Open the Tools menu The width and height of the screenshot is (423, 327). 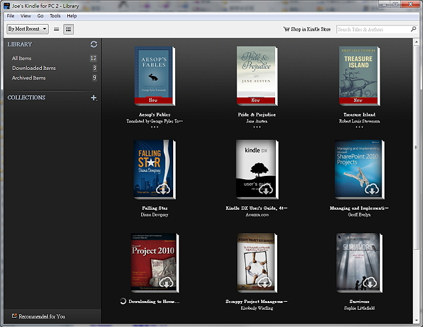55,15
